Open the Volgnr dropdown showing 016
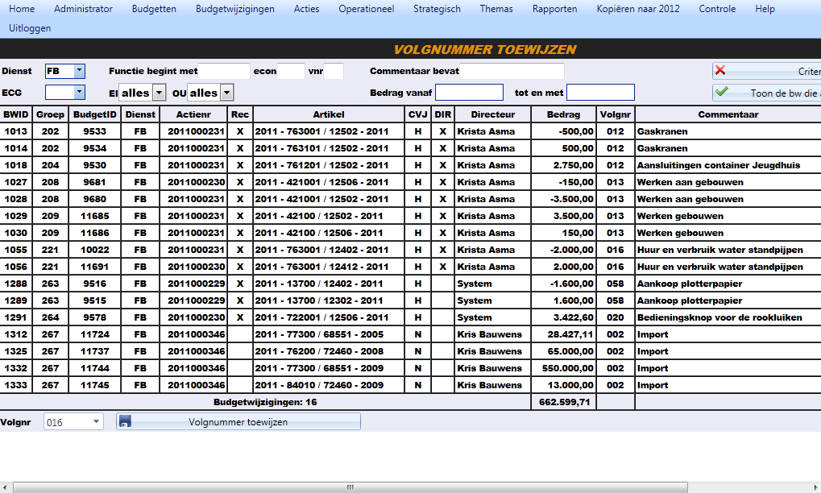This screenshot has height=493, width=821. (x=96, y=421)
